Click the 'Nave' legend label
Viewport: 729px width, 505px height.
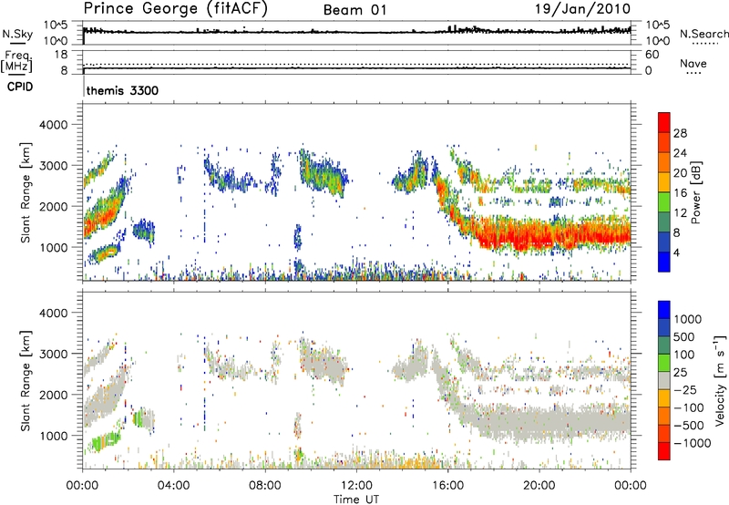[x=693, y=63]
